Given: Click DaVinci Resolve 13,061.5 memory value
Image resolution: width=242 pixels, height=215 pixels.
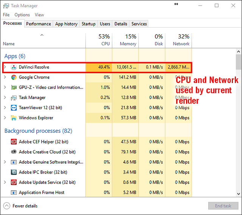Looking at the screenshot, I should [126, 67].
